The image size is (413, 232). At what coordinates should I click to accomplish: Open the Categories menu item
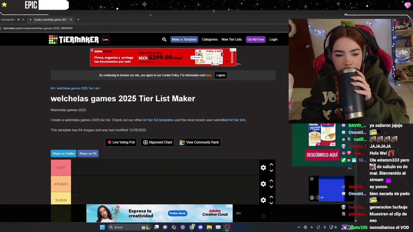(210, 39)
